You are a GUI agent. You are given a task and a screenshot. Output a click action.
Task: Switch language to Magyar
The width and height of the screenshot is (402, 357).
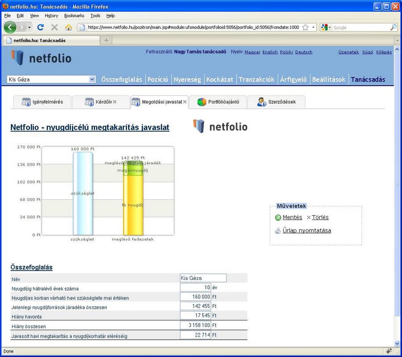pos(252,52)
